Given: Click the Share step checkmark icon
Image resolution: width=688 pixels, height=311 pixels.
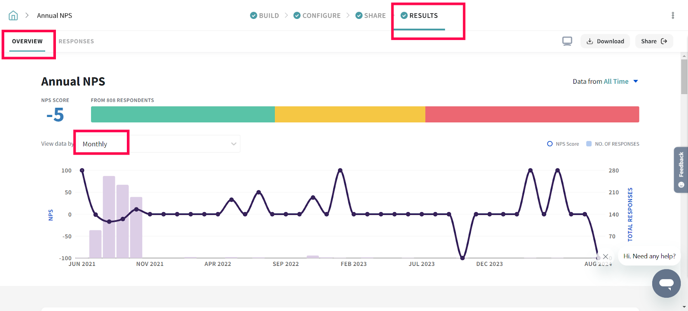Looking at the screenshot, I should (359, 15).
